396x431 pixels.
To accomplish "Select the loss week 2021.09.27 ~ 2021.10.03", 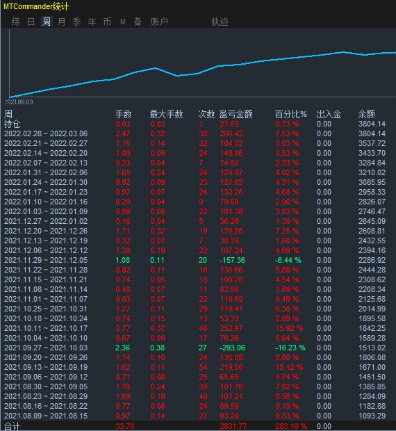I will (x=198, y=348).
